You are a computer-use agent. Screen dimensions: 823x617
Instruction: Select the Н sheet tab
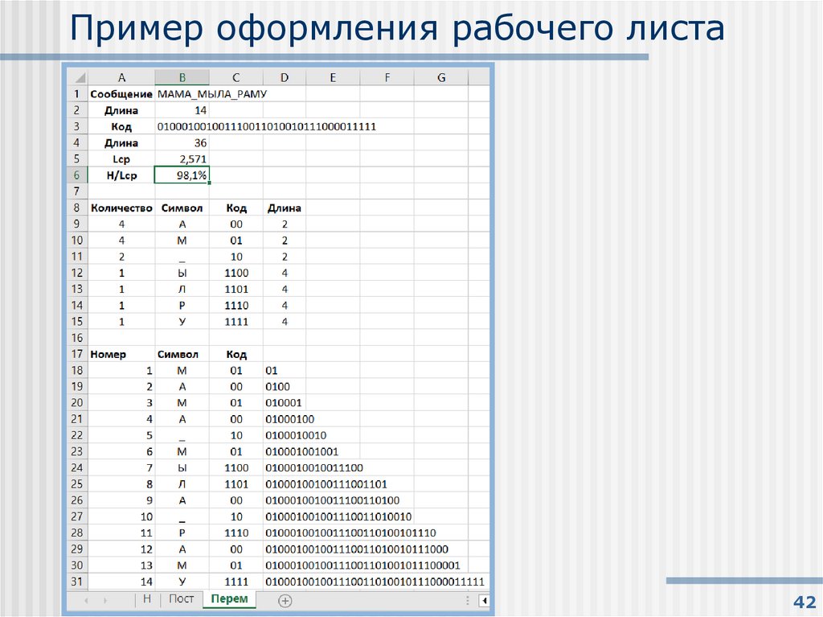[x=146, y=598]
